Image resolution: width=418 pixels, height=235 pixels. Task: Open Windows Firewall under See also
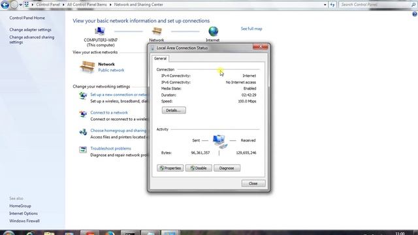(25, 221)
